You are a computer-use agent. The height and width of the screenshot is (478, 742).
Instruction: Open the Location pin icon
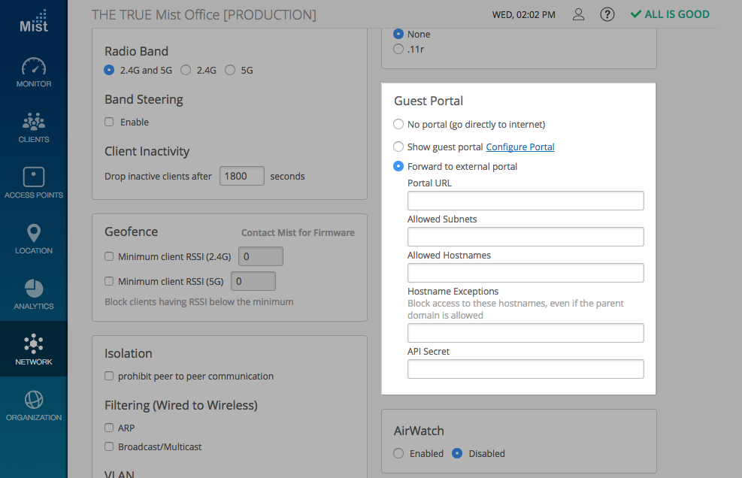(x=34, y=233)
